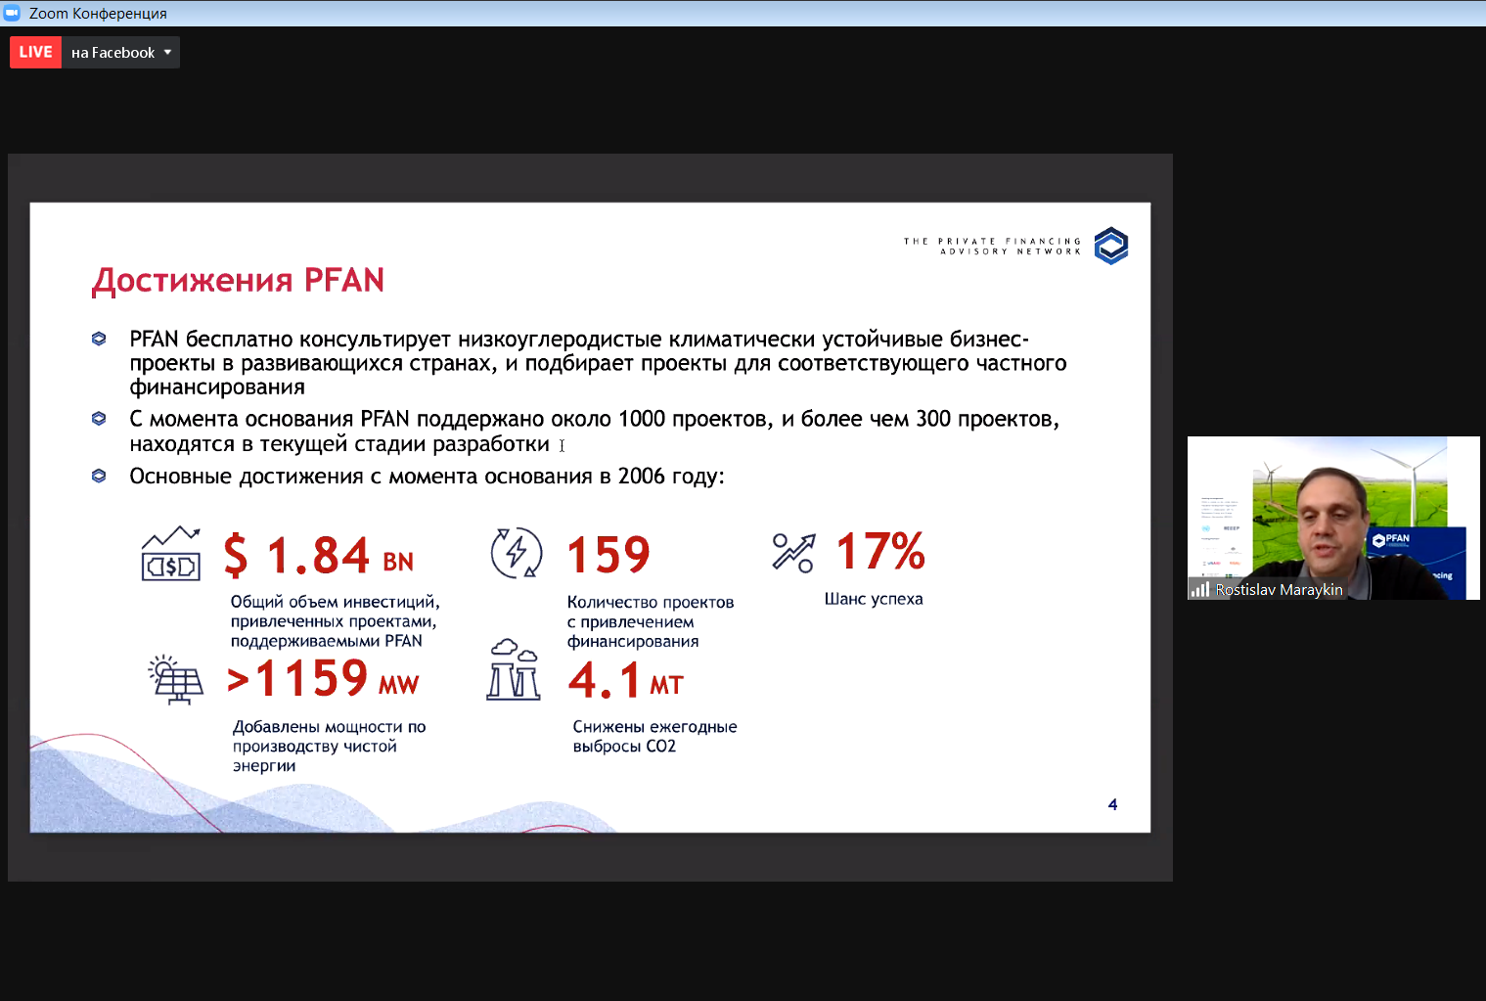Click the growth arrow icon beside 17%
This screenshot has height=1001, width=1486.
pos(792,553)
